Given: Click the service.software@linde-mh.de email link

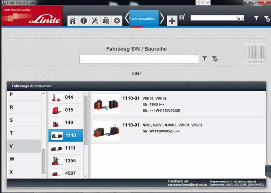Looking at the screenshot, I should (x=187, y=184).
